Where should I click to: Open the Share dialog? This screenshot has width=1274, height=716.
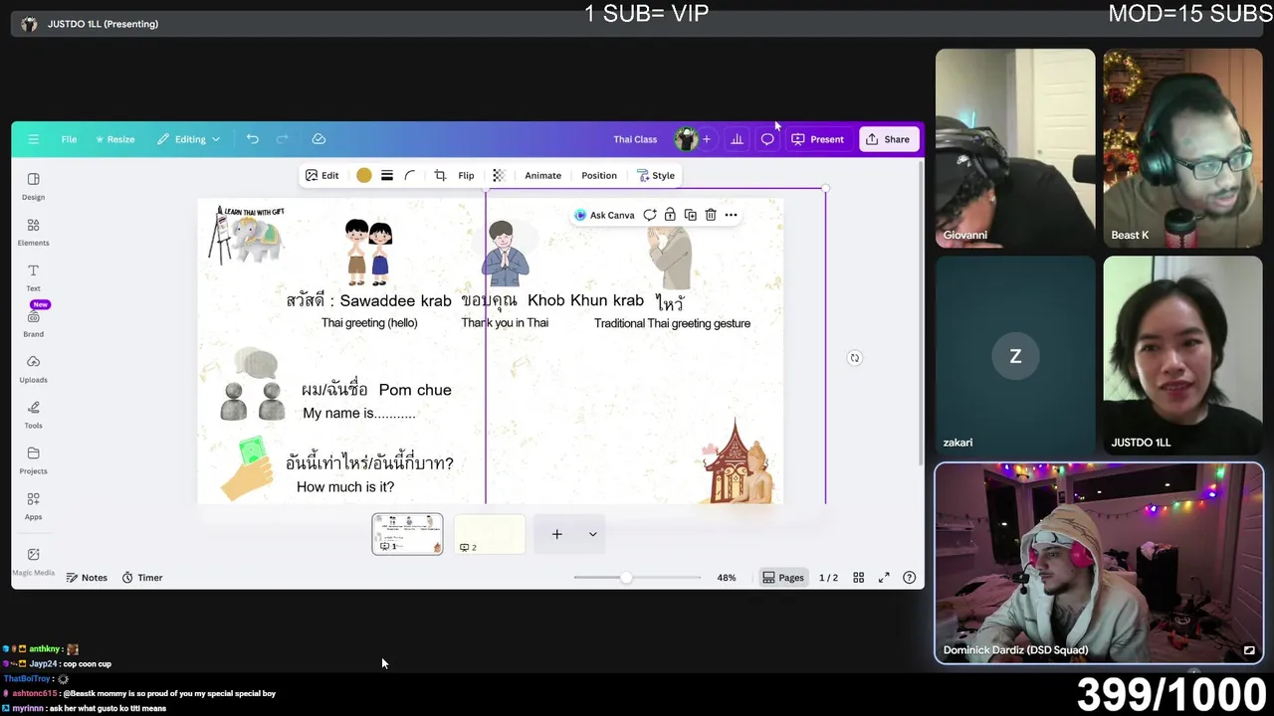point(887,139)
